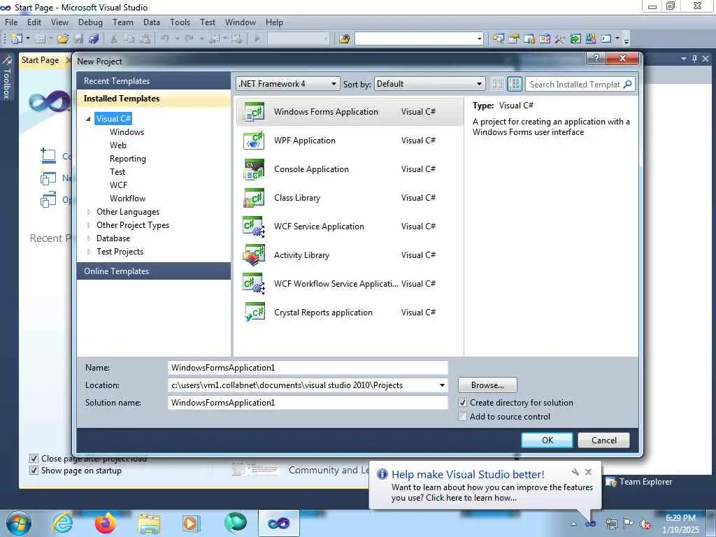Open the Toolbox side panel tab

(6, 78)
